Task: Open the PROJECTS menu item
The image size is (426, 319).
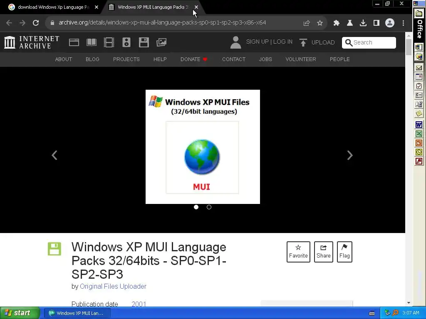Action: [126, 59]
